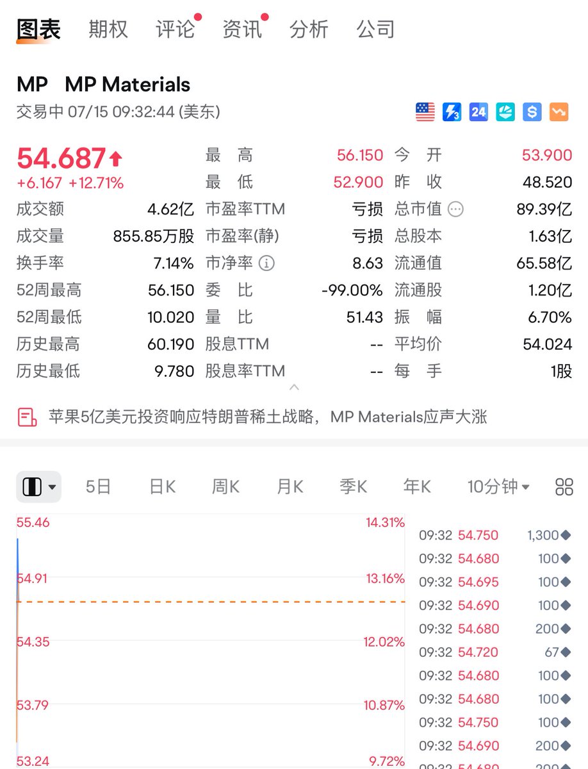Tap the blue lightning Level 3 icon

pos(452,112)
